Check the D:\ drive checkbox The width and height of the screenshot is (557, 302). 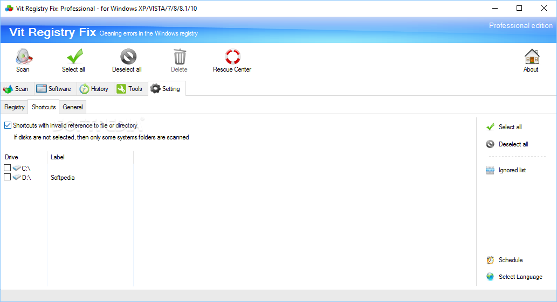pyautogui.click(x=7, y=177)
